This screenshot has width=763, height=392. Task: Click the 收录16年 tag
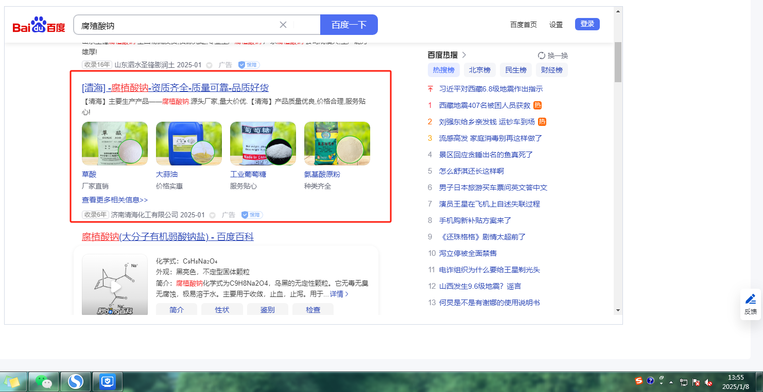click(x=97, y=65)
